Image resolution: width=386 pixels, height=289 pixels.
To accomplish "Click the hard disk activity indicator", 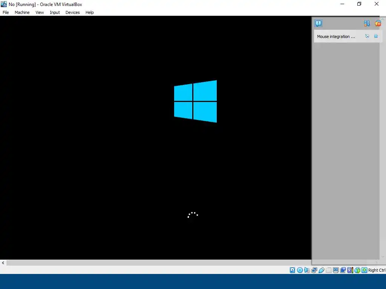I will pyautogui.click(x=292, y=270).
